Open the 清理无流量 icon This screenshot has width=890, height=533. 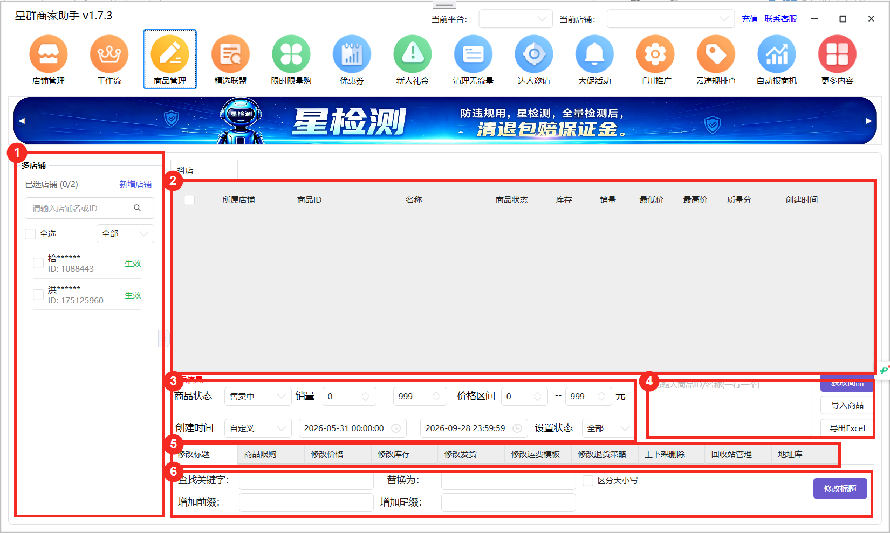473,54
